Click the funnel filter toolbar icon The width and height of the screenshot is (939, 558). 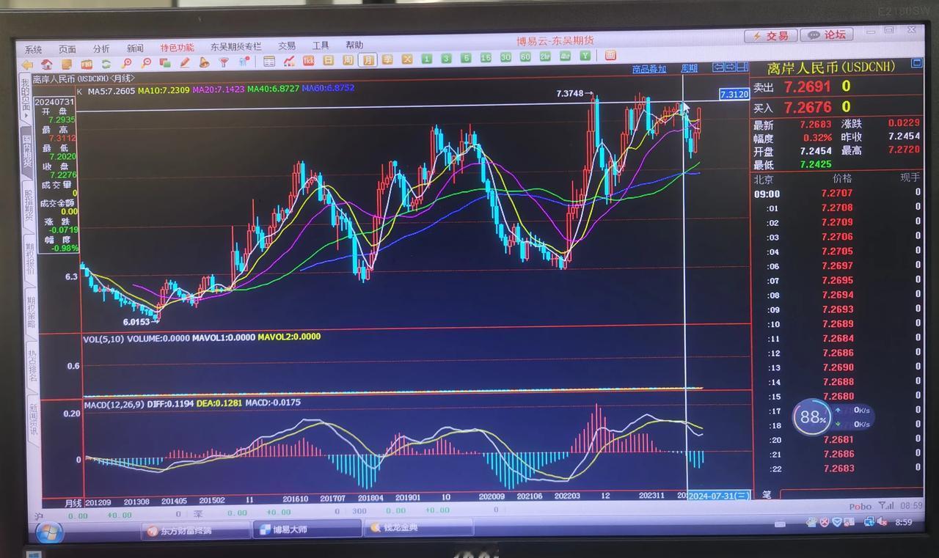tap(224, 62)
